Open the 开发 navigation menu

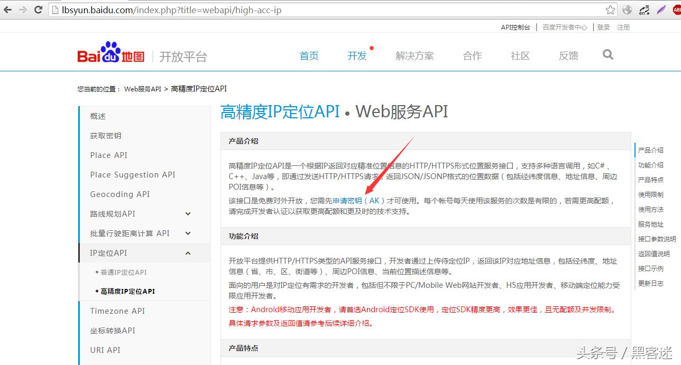357,55
